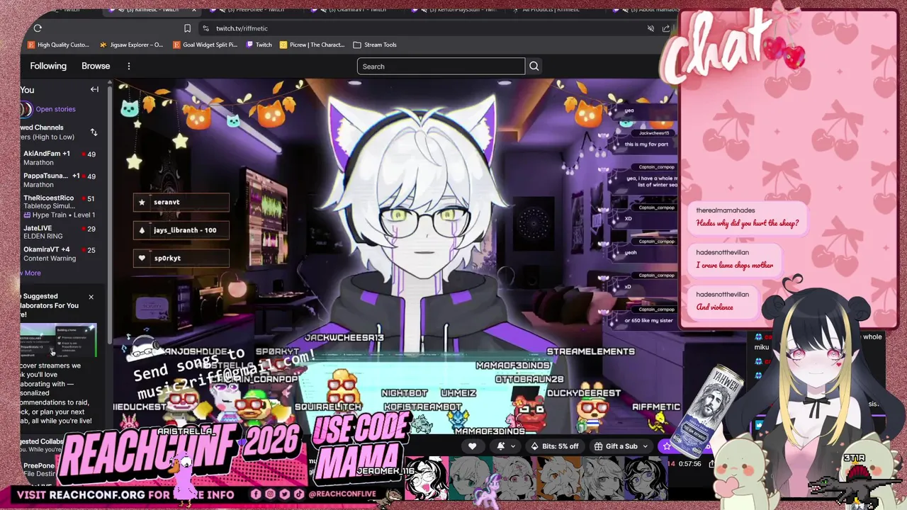Click the magnifying glass search button

534,67
